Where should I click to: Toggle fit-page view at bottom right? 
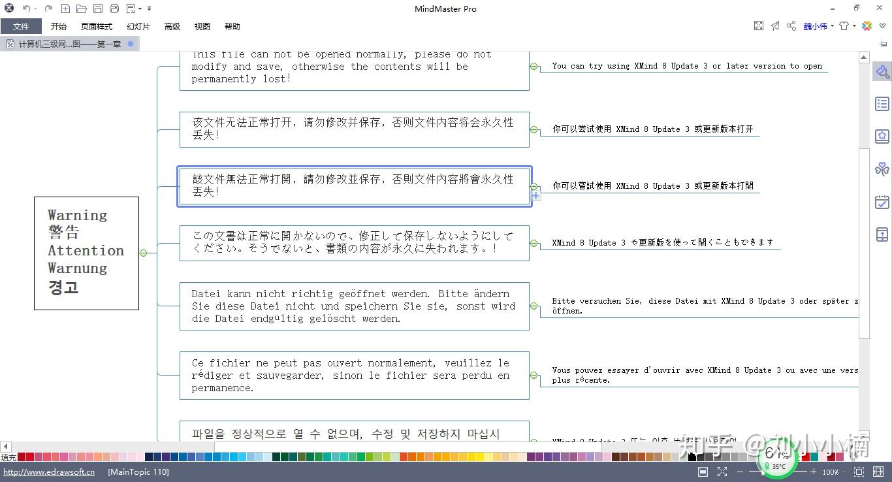point(721,472)
